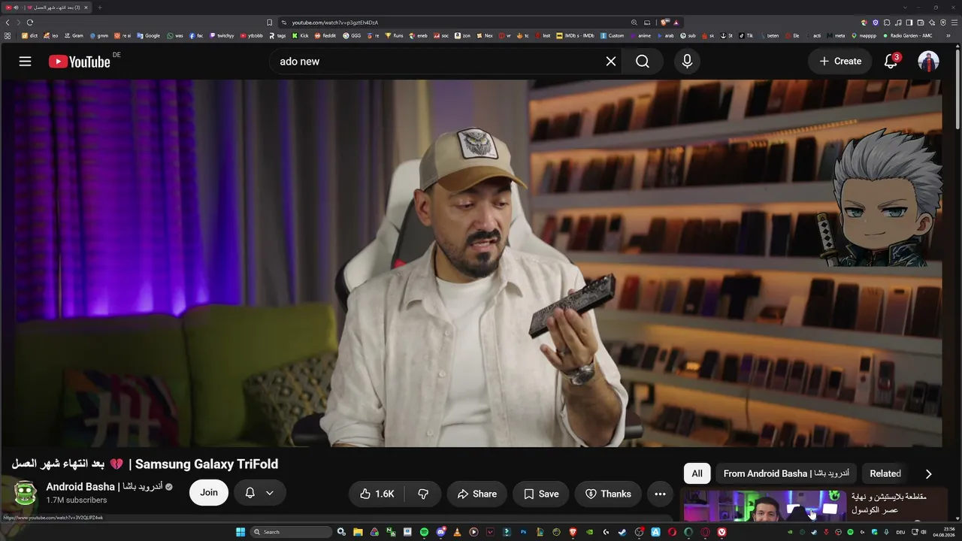962x541 pixels.
Task: Open the taskbar clock and date
Action: (x=942, y=532)
